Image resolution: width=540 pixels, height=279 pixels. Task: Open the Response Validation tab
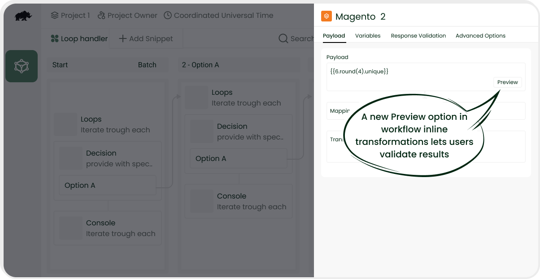tap(418, 36)
